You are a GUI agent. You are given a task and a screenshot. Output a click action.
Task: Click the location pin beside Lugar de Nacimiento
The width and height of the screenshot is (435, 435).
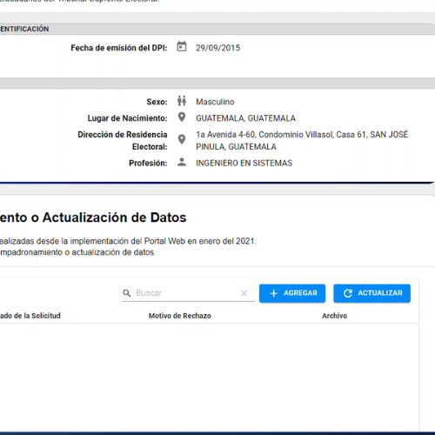(x=182, y=117)
